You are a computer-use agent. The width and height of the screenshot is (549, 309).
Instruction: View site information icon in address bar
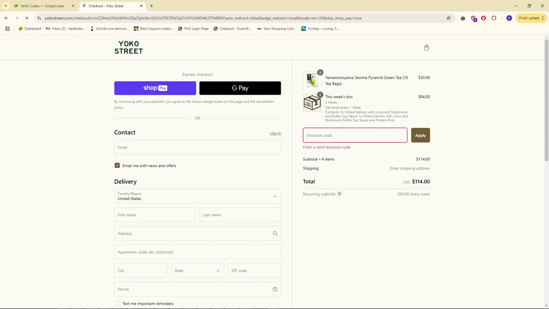[39, 18]
